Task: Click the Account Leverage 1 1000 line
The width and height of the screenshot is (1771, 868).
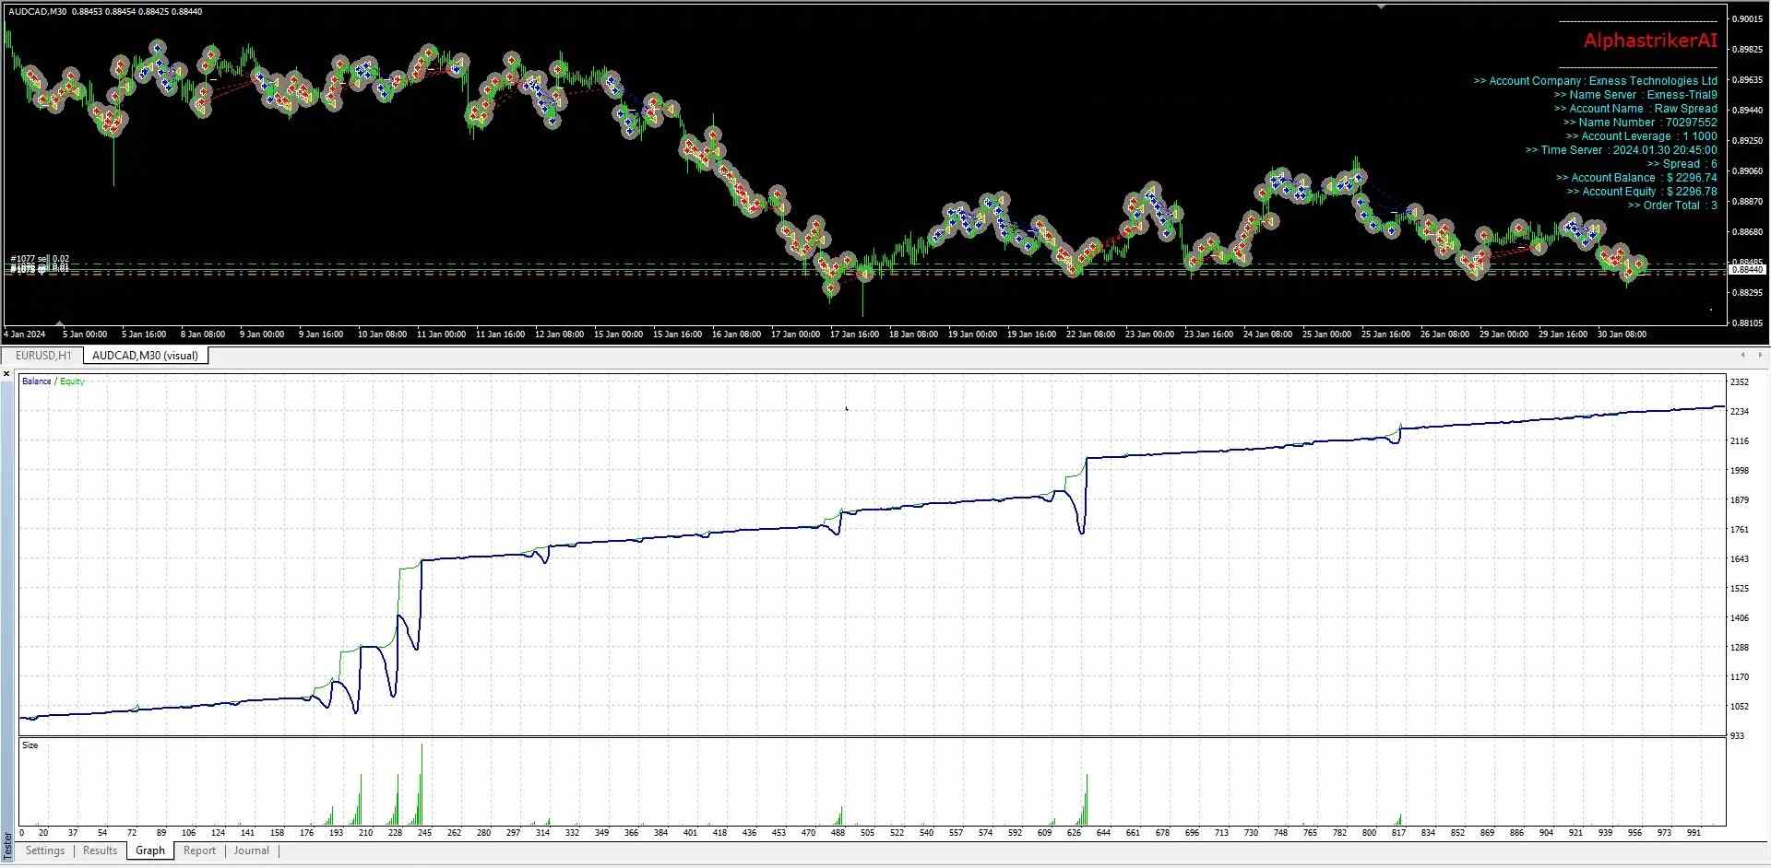Action: tap(1641, 136)
